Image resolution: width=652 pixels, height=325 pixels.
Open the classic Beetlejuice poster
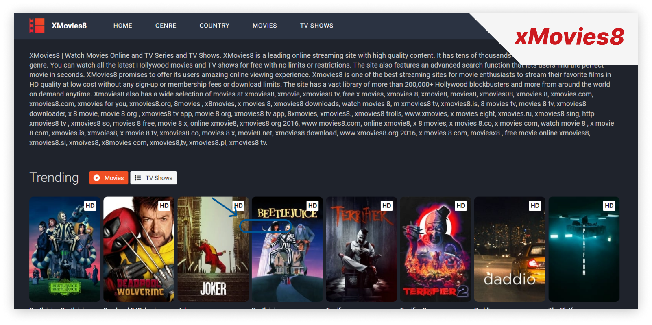coord(287,249)
